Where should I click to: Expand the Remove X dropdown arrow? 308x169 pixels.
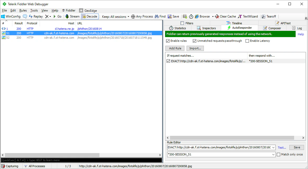click(50, 16)
